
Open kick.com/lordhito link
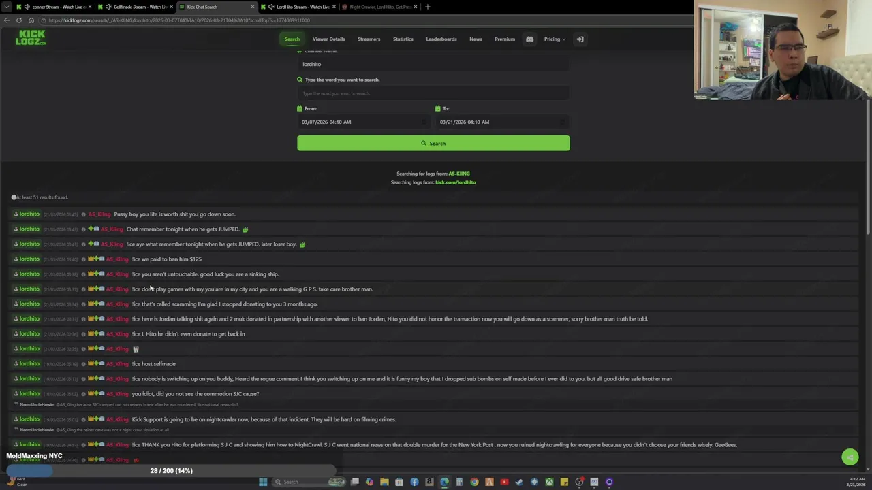click(x=455, y=182)
